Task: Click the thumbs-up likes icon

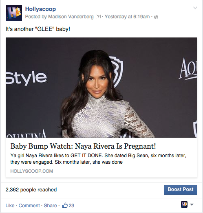Action: tap(65, 205)
